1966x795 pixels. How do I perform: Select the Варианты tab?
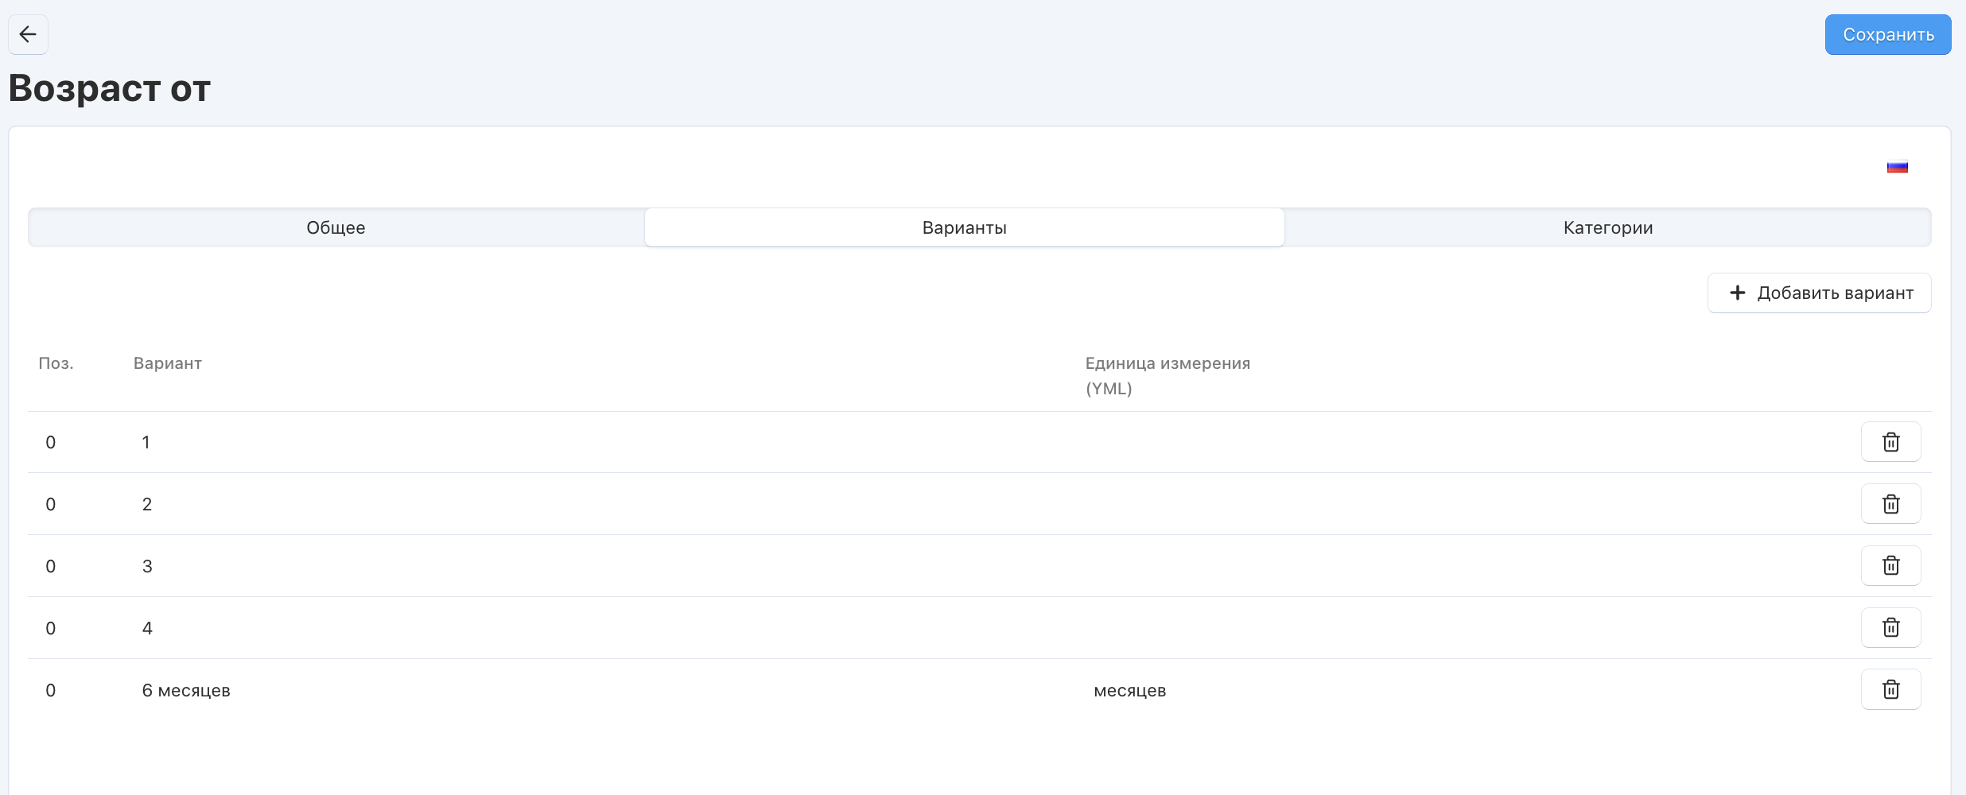(964, 228)
